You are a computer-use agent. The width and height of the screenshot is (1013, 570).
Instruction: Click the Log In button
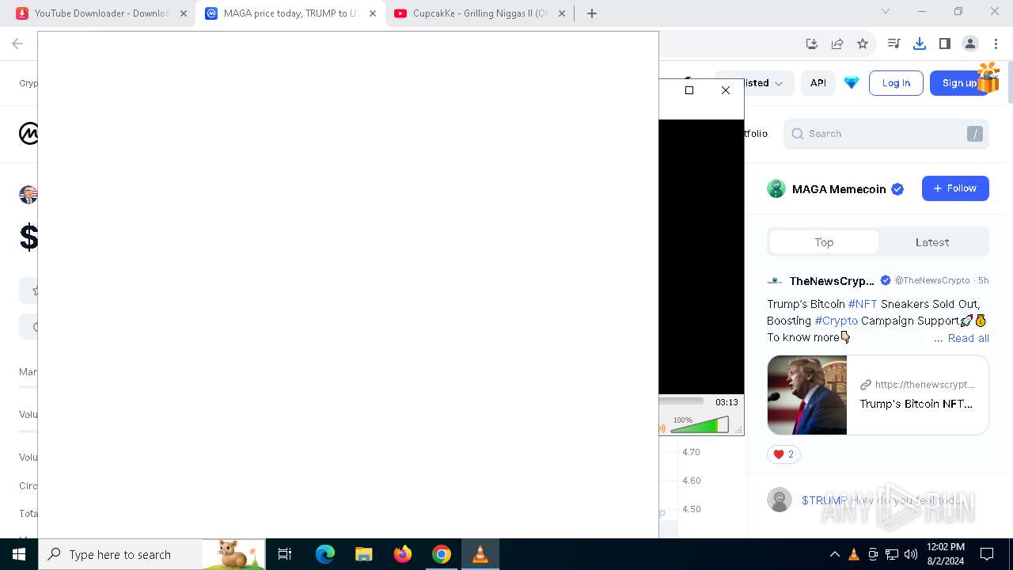point(896,83)
